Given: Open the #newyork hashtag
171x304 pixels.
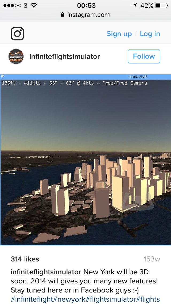Looking at the screenshot, I should click(x=69, y=299).
